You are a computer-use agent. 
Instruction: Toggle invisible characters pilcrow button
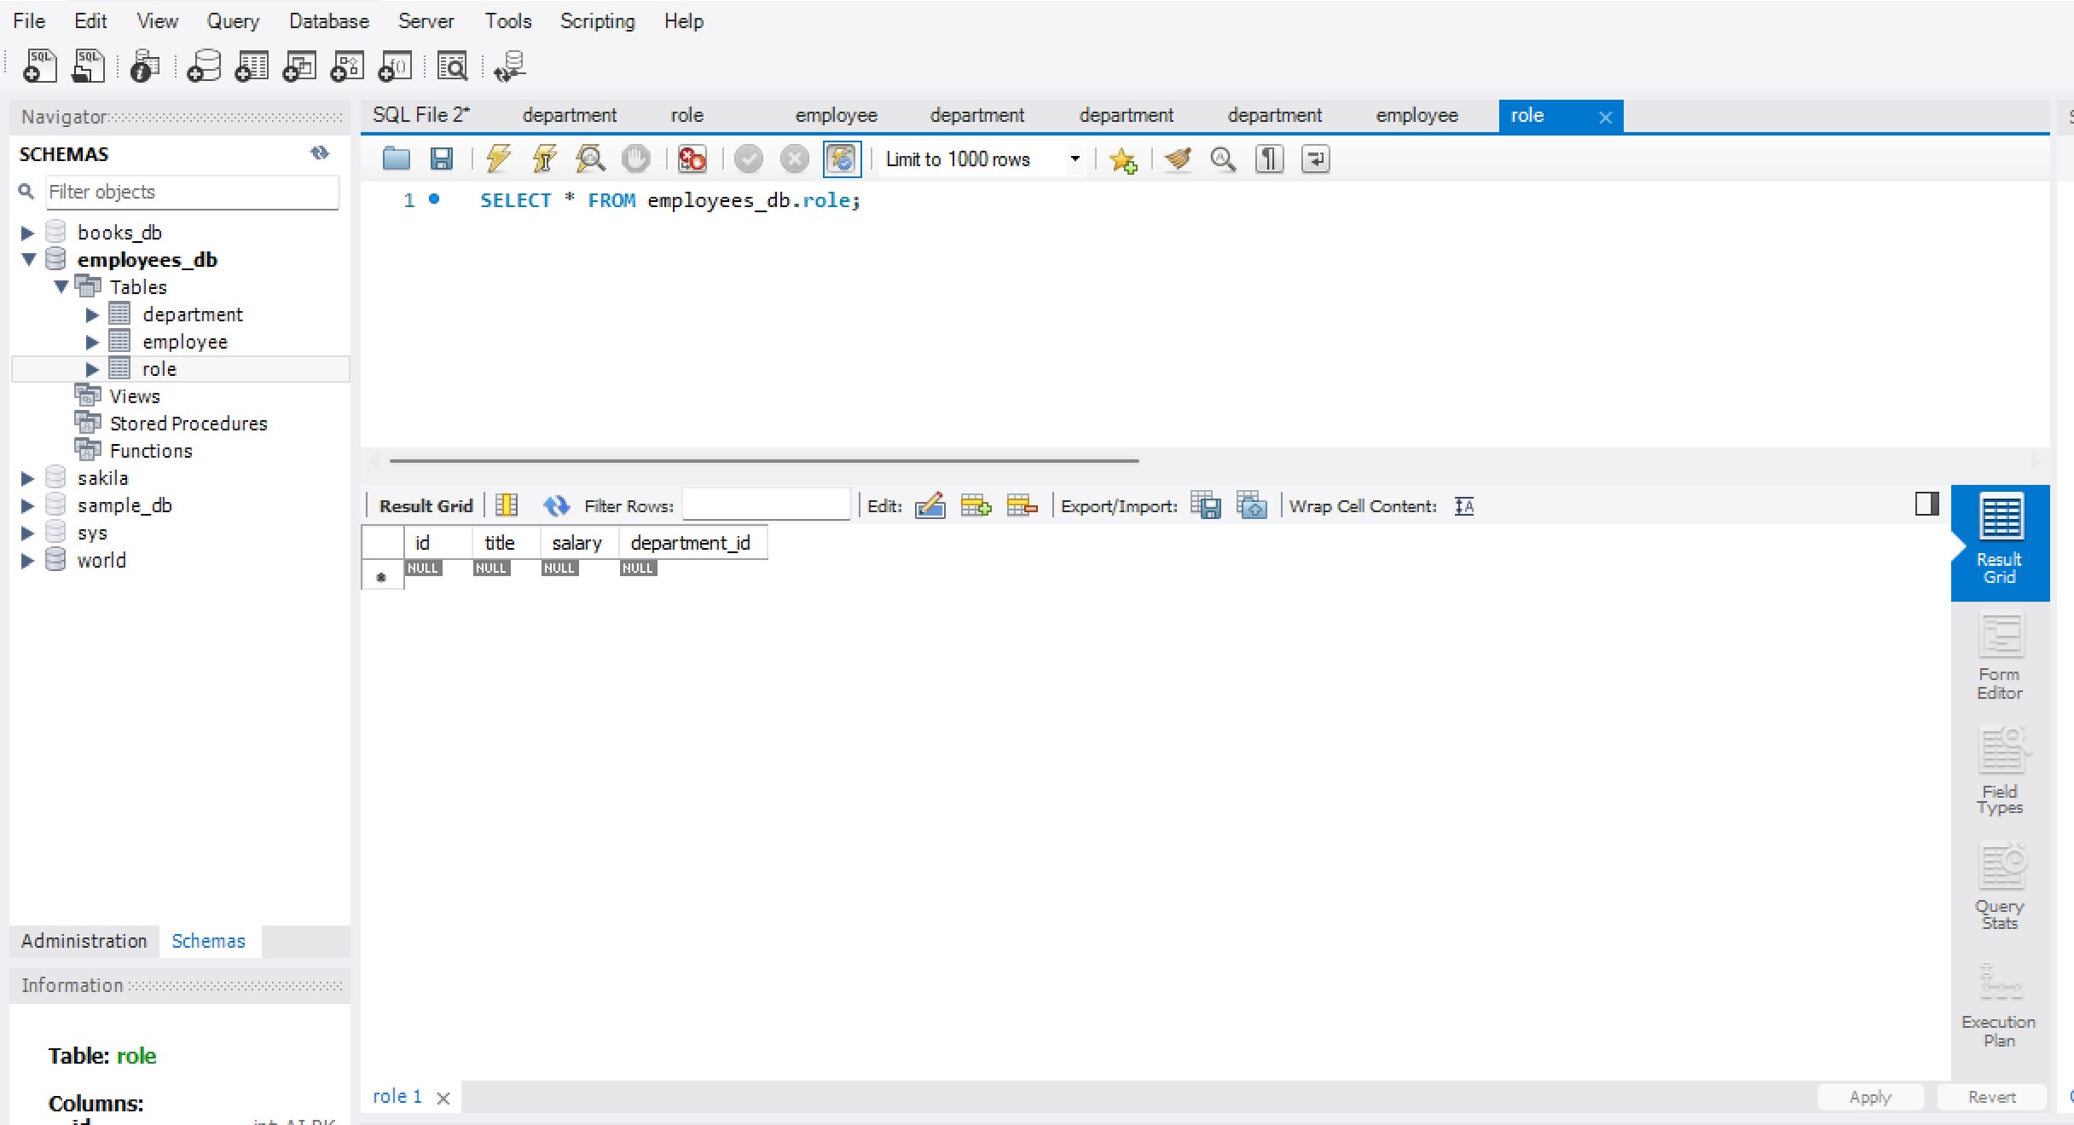click(x=1269, y=159)
